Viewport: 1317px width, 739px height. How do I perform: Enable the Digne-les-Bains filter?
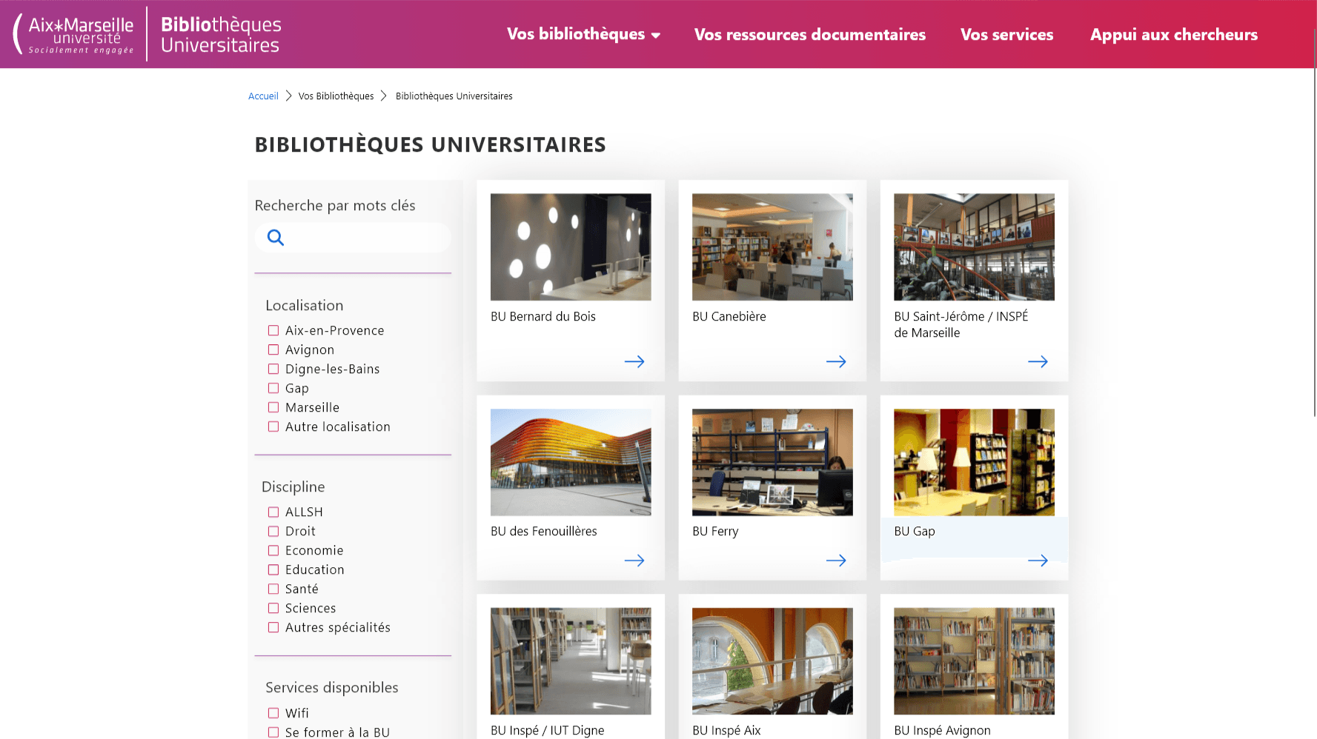click(273, 369)
